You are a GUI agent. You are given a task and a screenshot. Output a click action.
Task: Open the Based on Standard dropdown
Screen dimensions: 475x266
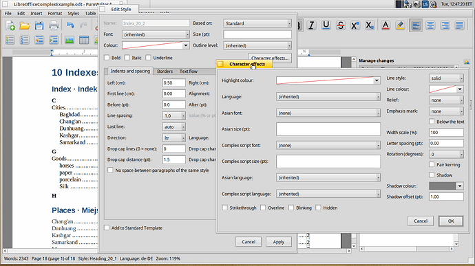coord(257,23)
